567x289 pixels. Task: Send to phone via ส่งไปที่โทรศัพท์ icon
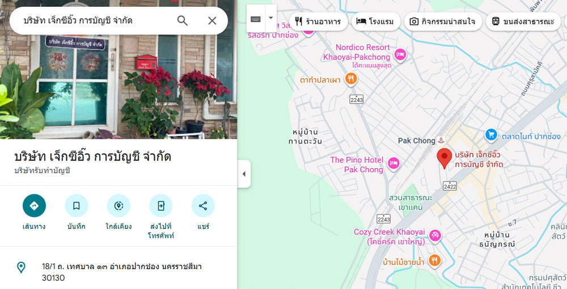tap(161, 206)
